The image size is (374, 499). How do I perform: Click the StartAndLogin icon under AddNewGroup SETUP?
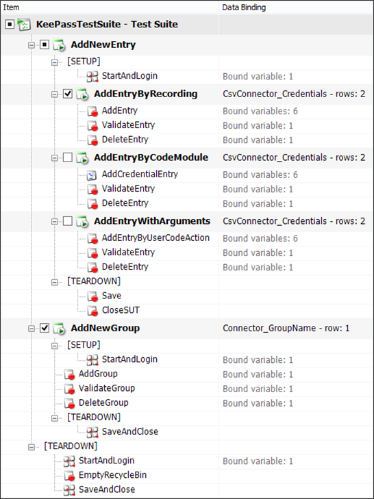coord(92,360)
